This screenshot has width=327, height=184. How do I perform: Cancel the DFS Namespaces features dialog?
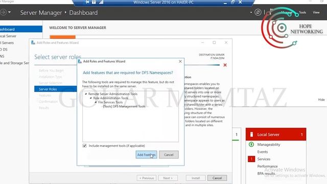(x=169, y=154)
